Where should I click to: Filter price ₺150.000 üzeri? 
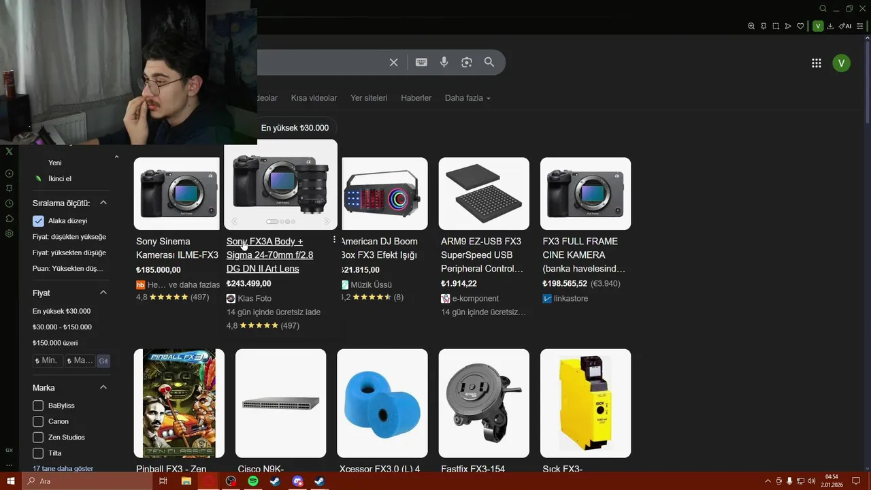point(55,343)
